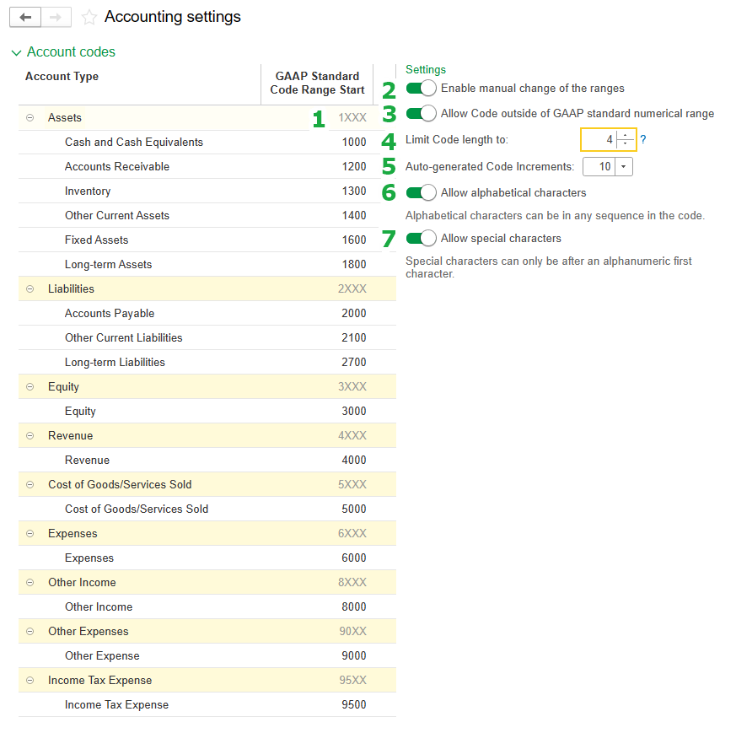Click the 4000 code range cell
Screen dimensions: 736x733
(x=354, y=460)
